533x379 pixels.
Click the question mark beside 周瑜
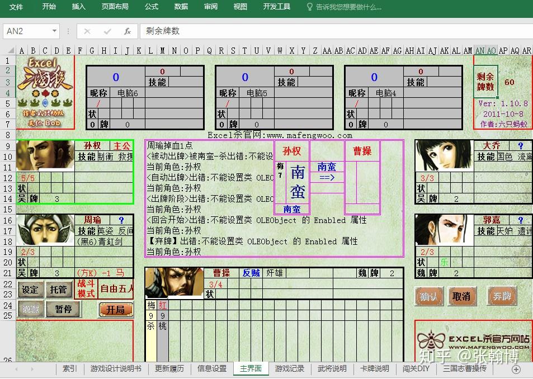(x=121, y=220)
